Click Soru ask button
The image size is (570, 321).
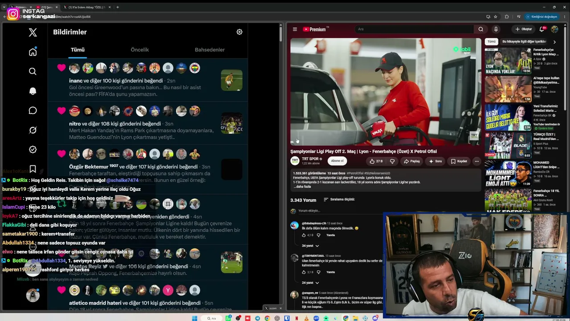point(435,161)
